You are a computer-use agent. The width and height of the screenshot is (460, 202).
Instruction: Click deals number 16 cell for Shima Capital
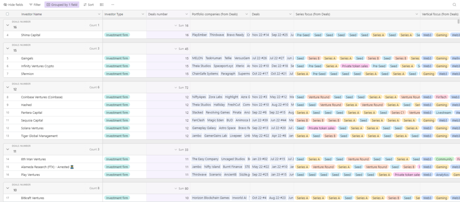(169, 35)
